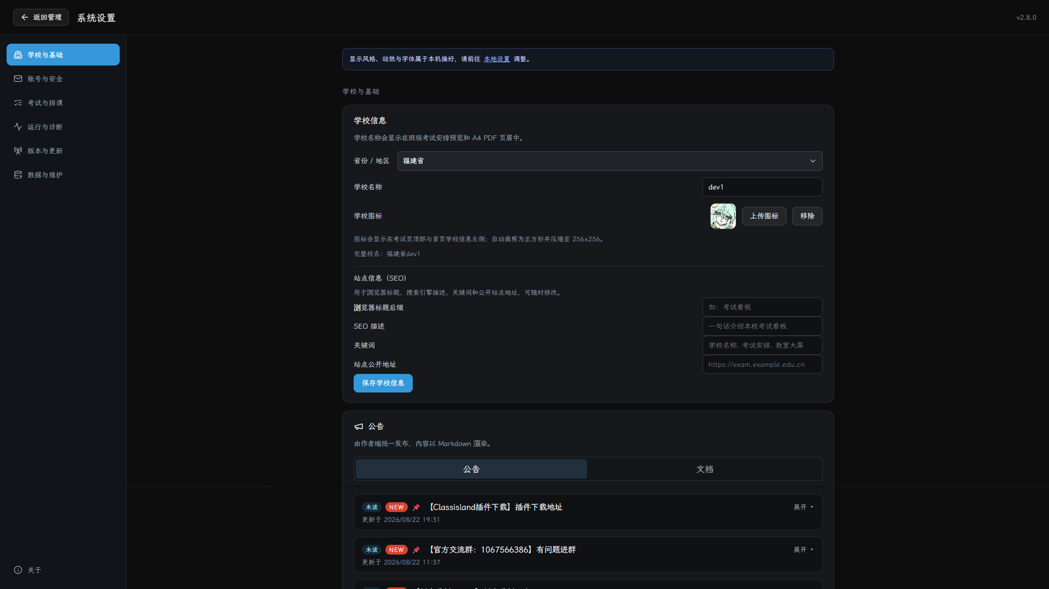Click the NEW badge on Classisland插件下载 announcement
Viewport: 1049px width, 589px height.
(396, 507)
